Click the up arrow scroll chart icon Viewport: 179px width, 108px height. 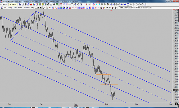(134, 4)
